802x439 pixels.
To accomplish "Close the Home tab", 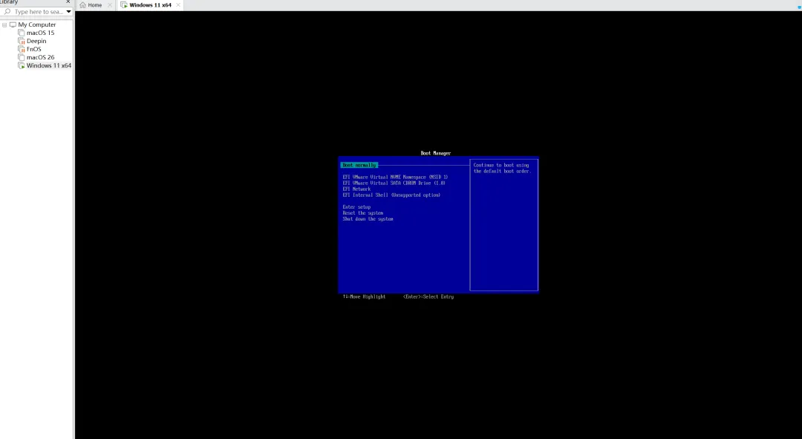I will click(109, 5).
